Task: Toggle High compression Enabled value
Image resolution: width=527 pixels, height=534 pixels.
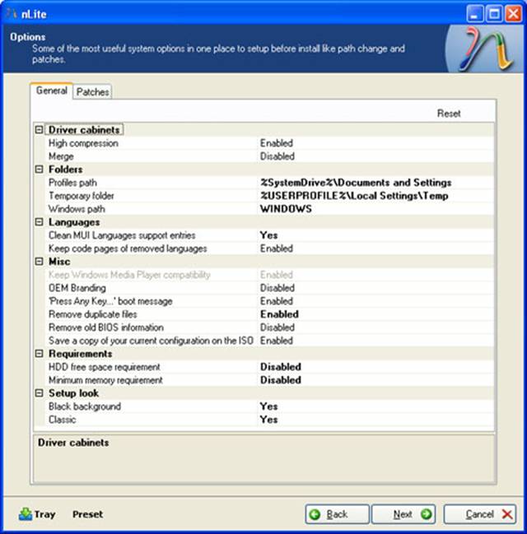Action: click(277, 143)
